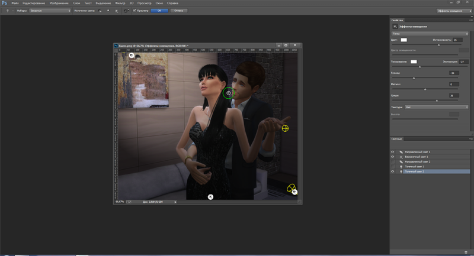Click the Металл slider handle
Image resolution: width=474 pixels, height=256 pixels.
tap(425, 89)
